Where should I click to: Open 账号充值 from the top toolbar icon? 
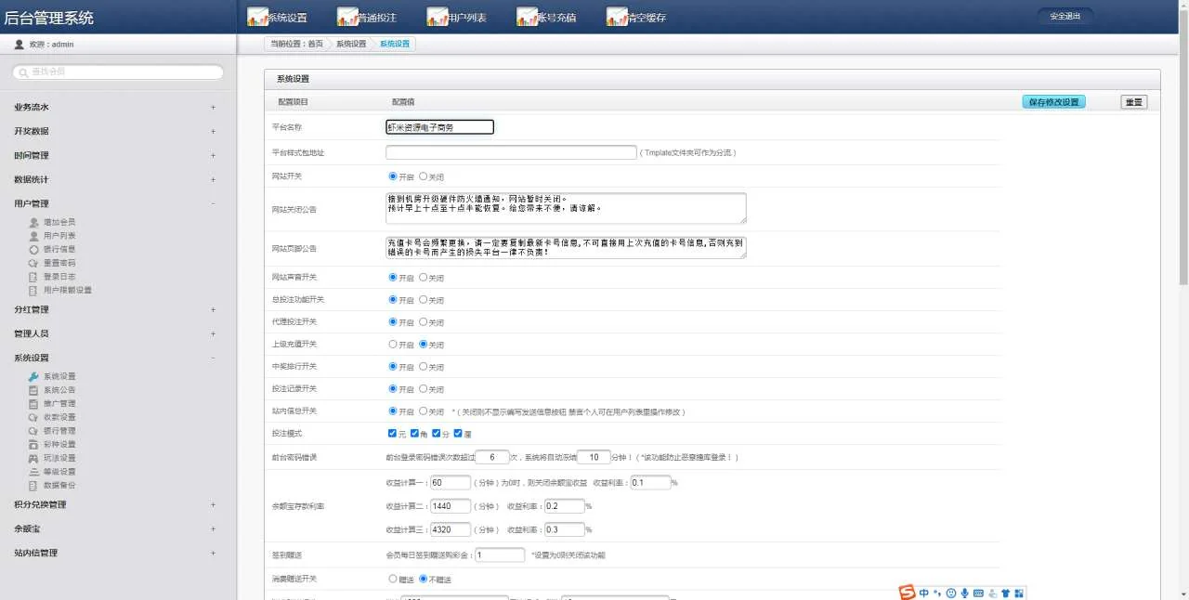(x=527, y=17)
